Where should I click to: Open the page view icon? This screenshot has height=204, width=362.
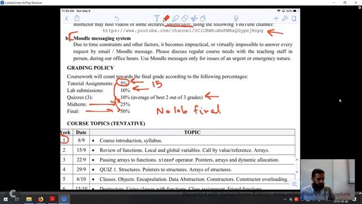[294, 18]
